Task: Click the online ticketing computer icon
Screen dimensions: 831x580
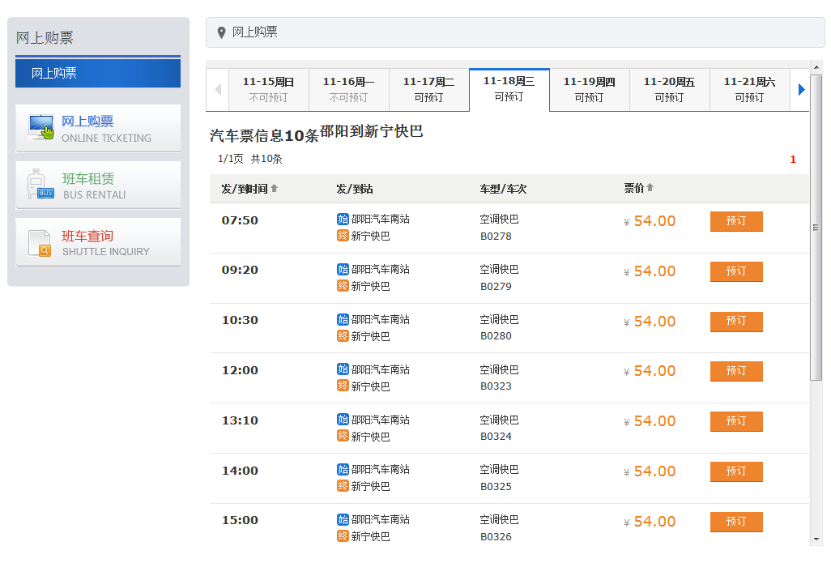Action: point(41,128)
